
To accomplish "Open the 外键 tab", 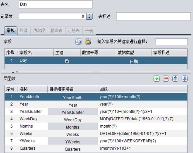I will pos(23,30).
